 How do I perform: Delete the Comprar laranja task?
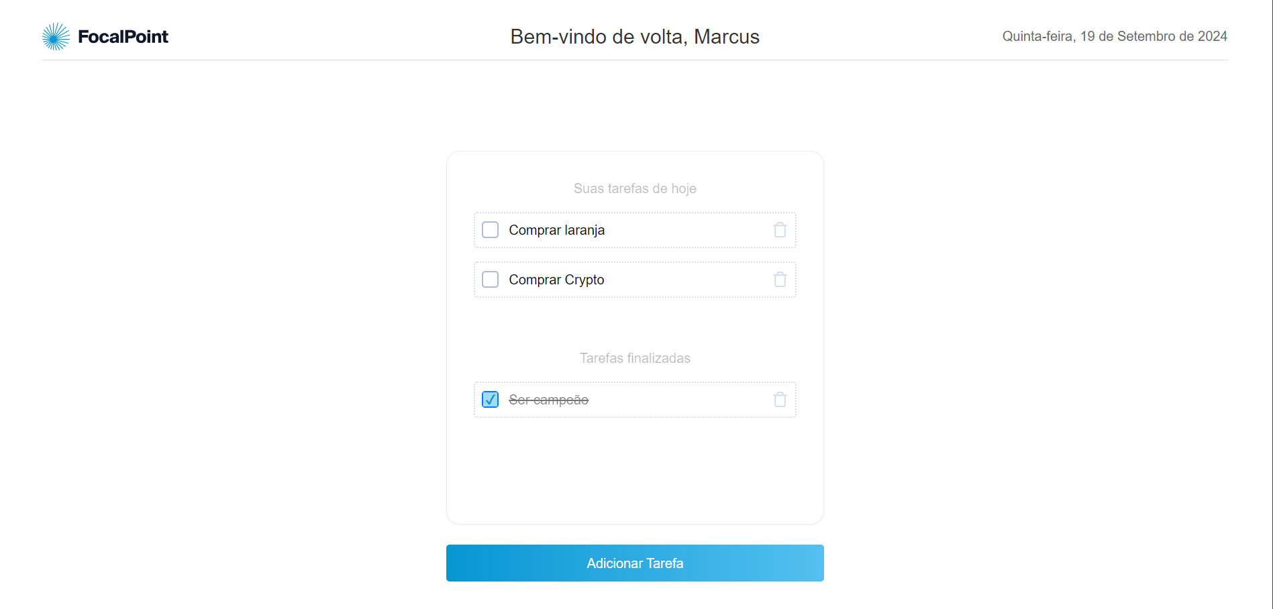[780, 230]
